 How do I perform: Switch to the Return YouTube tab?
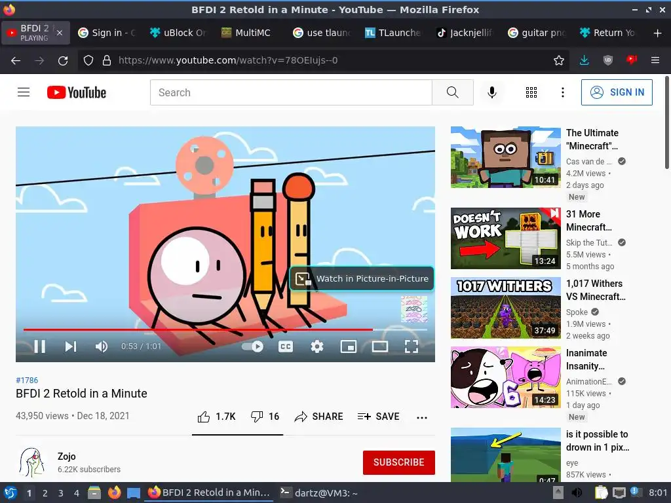pos(608,33)
